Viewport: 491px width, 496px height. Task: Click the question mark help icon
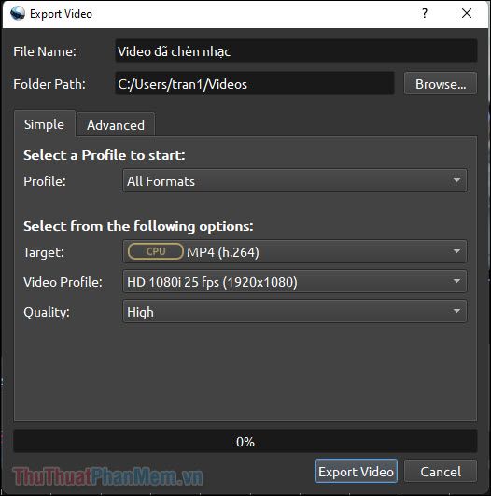click(x=425, y=13)
